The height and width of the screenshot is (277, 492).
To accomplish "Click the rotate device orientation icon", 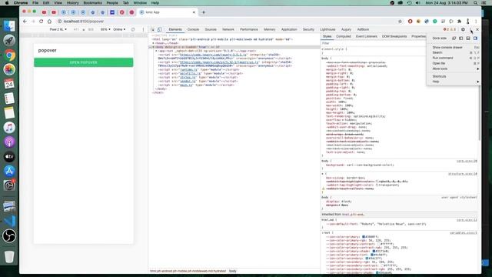I will coord(133,29).
